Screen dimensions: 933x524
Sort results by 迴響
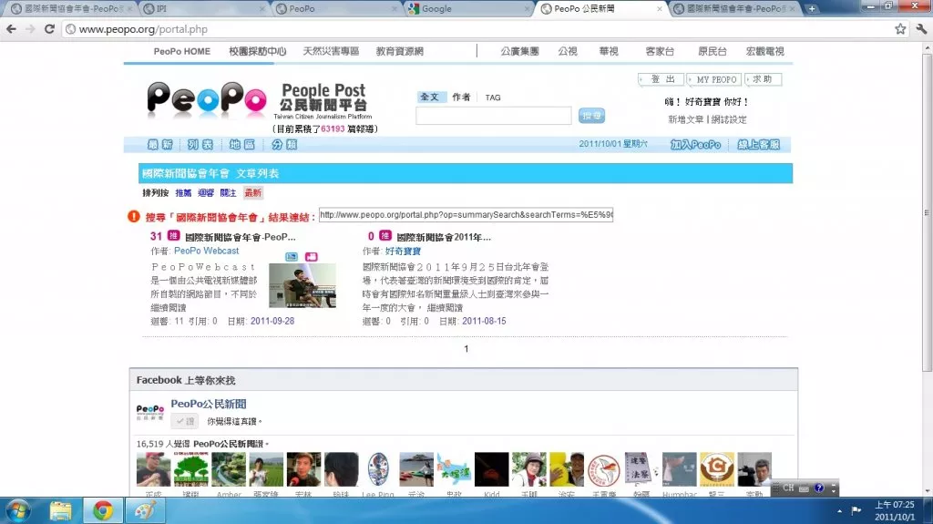[206, 192]
